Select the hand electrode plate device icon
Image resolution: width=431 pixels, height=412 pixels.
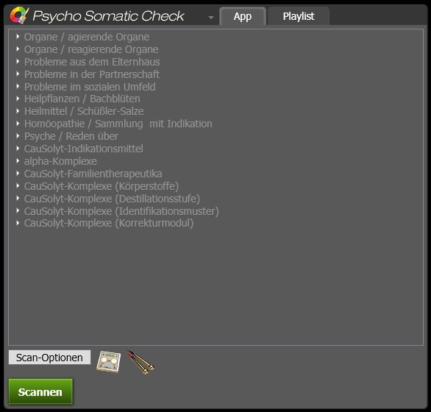click(109, 362)
